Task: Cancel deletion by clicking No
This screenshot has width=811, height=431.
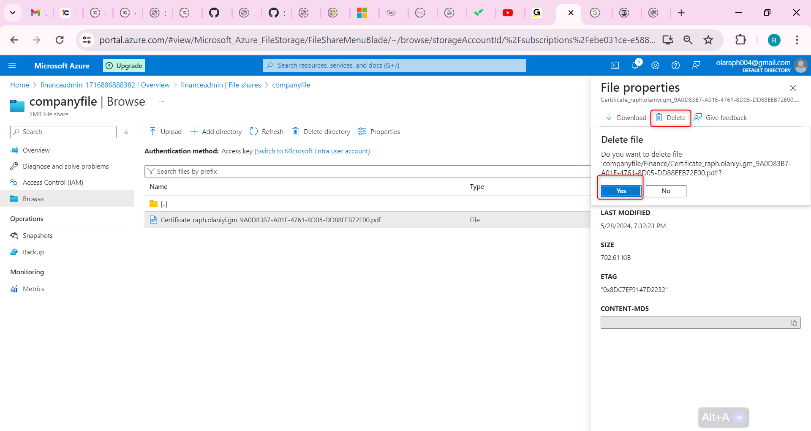Action: coord(666,191)
